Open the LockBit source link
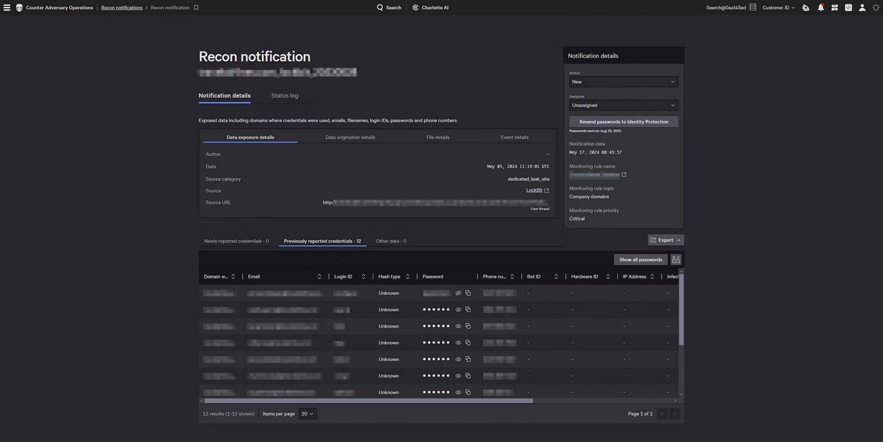The width and height of the screenshot is (883, 442). coord(534,191)
